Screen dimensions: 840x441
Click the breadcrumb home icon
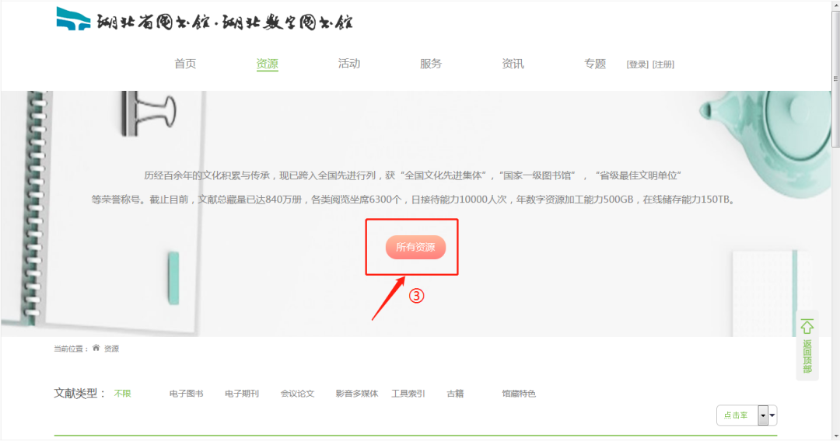click(96, 348)
